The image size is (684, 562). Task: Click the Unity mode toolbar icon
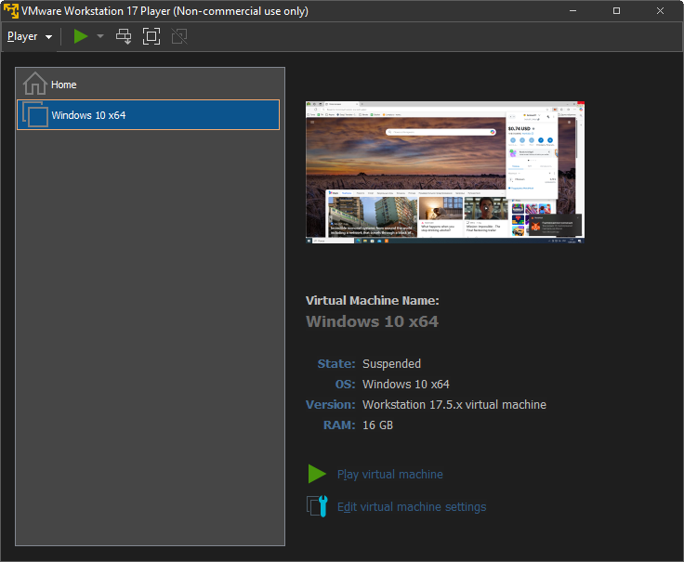coord(179,36)
